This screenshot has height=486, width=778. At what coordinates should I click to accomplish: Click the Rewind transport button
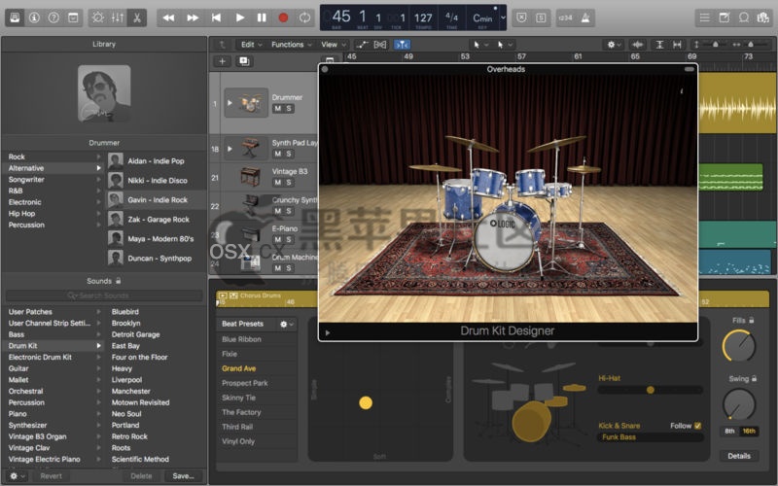pyautogui.click(x=168, y=17)
